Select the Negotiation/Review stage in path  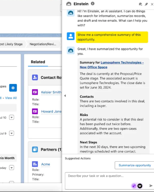pos(43,44)
